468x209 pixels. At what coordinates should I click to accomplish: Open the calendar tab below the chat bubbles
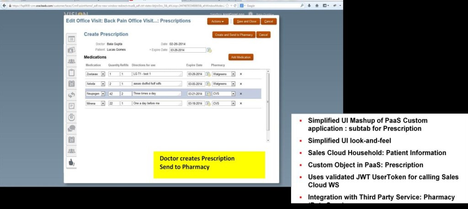pyautogui.click(x=71, y=140)
